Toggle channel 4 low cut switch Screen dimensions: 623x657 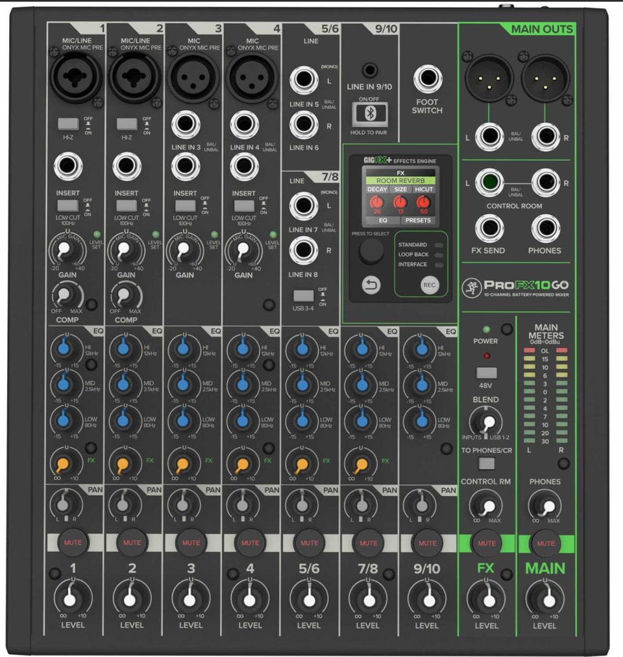[x=244, y=206]
